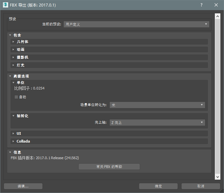Click the FBX 插件版本 release text
This screenshot has height=193, width=224.
coord(45,158)
